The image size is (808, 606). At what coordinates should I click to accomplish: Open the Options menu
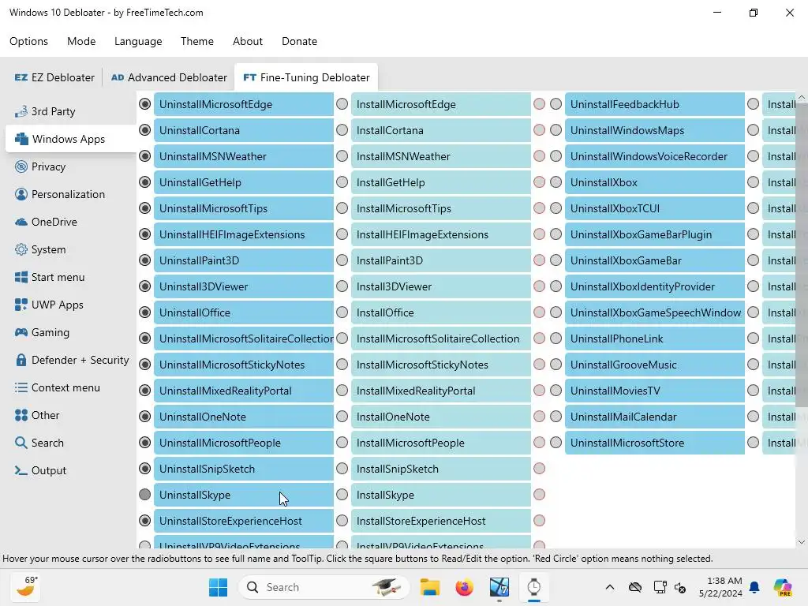pos(29,41)
